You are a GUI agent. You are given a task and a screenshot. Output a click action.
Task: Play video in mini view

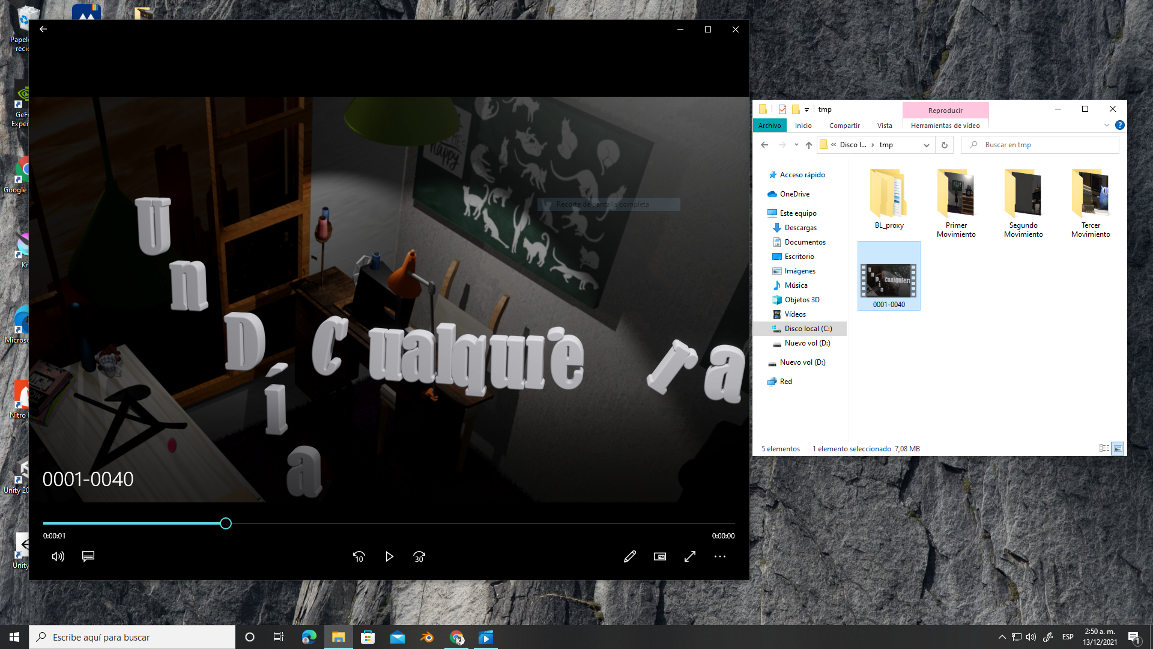660,556
